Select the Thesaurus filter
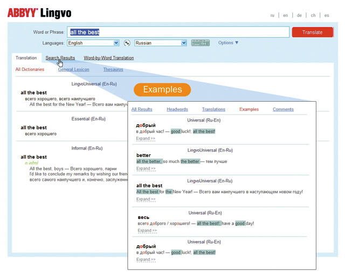Image resolution: width=345 pixels, height=277 pixels. point(113,69)
